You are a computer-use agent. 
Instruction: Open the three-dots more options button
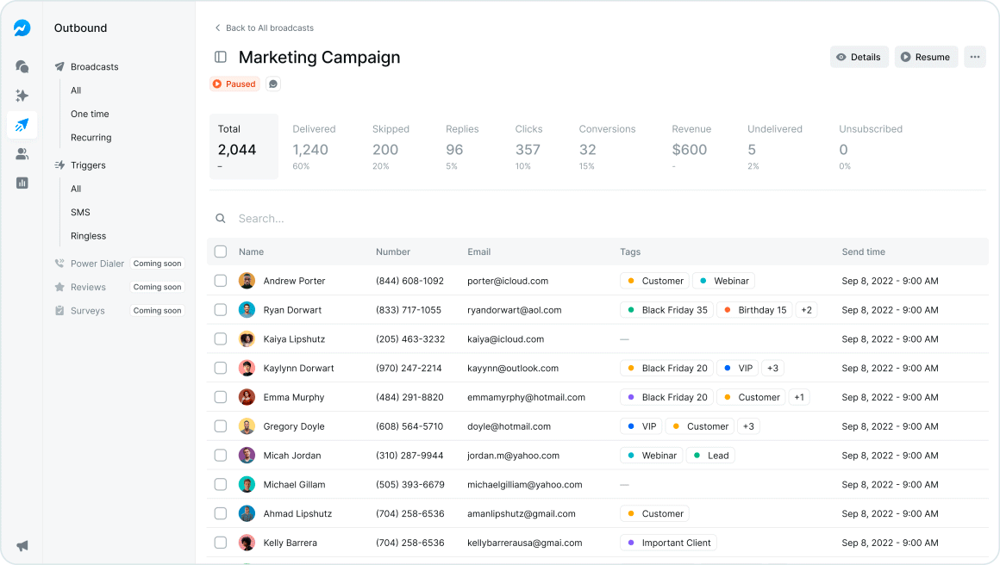(x=974, y=57)
